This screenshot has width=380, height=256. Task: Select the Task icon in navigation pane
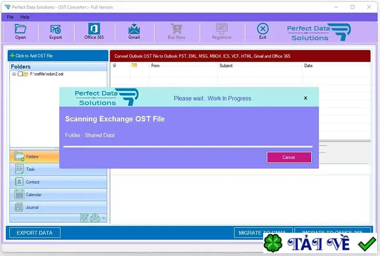click(19, 169)
